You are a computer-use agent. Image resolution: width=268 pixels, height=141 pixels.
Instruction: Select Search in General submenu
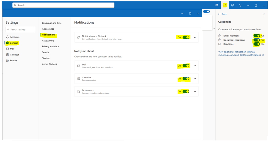[45, 52]
